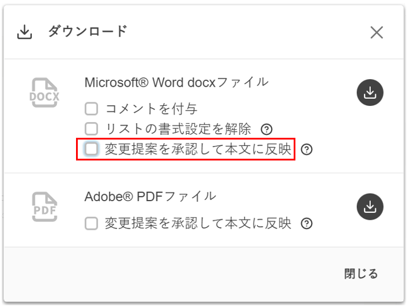Tick the リストの書式設定を解除 checkbox
Image resolution: width=408 pixels, height=307 pixels.
(x=91, y=128)
